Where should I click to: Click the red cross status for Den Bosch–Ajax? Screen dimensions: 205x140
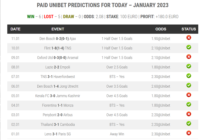tap(189, 38)
